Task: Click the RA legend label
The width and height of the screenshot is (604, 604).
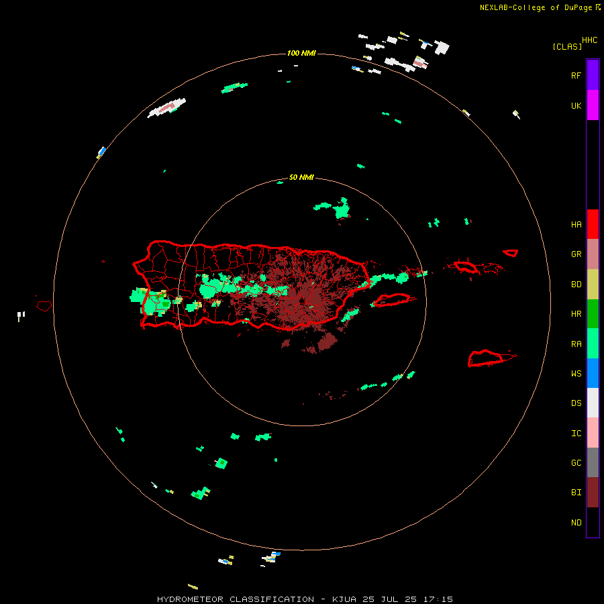Action: [576, 344]
